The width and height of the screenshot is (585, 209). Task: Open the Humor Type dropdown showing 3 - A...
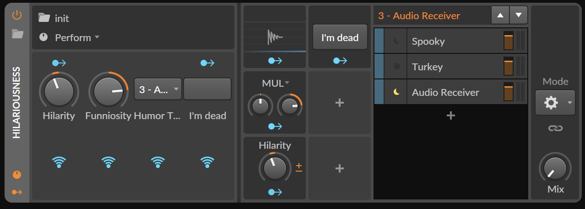pos(158,89)
